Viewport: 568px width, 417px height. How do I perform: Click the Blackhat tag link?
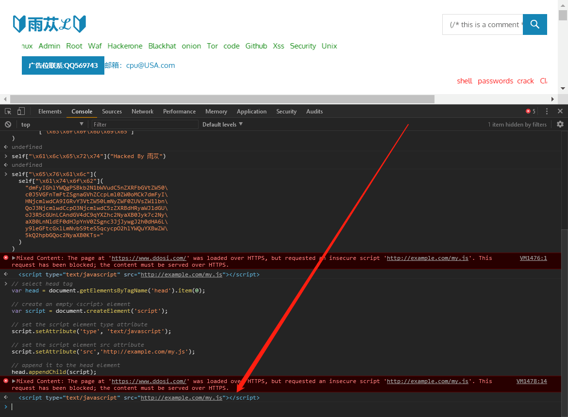click(162, 46)
